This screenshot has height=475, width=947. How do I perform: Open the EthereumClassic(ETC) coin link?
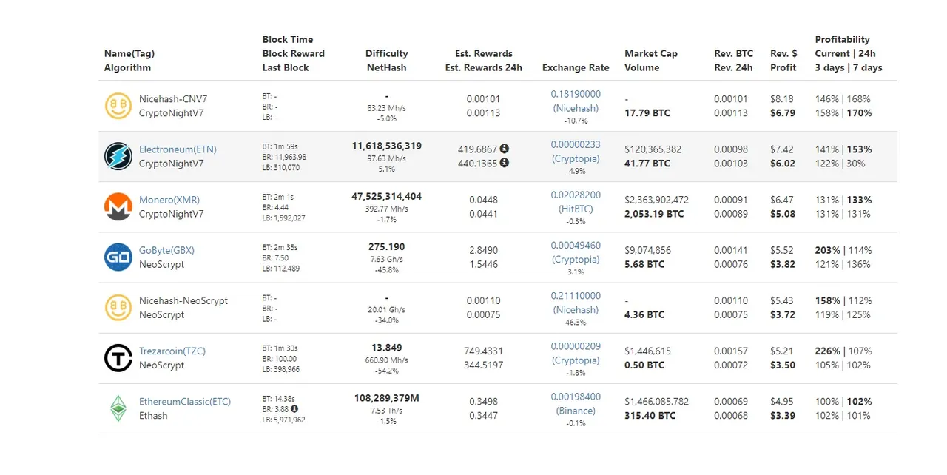tap(185, 402)
